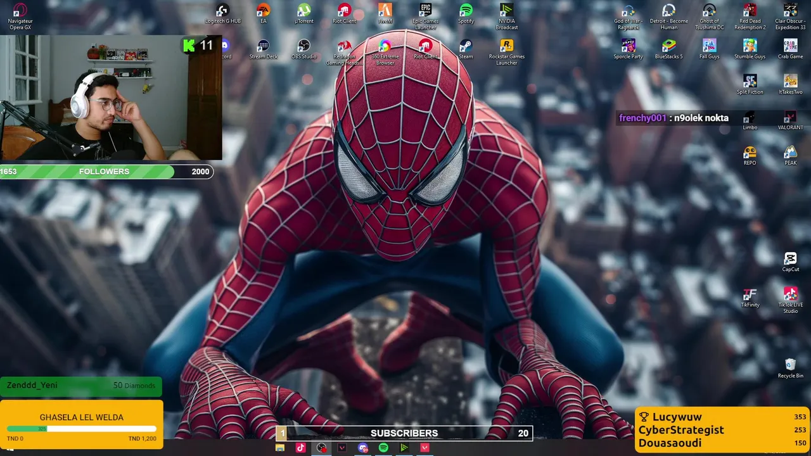Screen dimensions: 811x456
Task: Click the SUBSCRIBERS goal bar
Action: pos(404,433)
